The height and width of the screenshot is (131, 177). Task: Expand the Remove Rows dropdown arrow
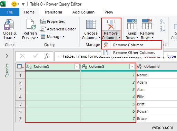click(x=152, y=38)
